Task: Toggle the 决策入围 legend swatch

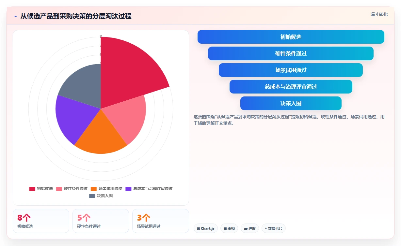Action: (92, 196)
